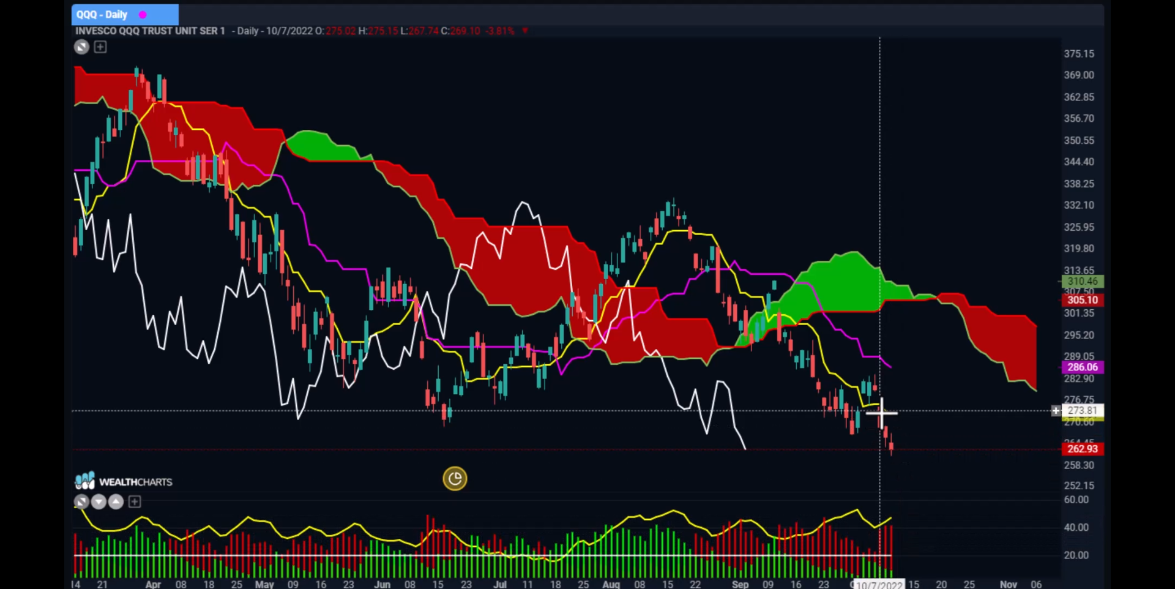Click the red 305.10 price label
The width and height of the screenshot is (1175, 589).
[x=1082, y=300]
